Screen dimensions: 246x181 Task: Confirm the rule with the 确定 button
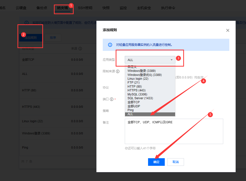pyautogui.click(x=156, y=162)
